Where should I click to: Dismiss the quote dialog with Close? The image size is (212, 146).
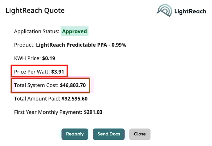click(140, 134)
